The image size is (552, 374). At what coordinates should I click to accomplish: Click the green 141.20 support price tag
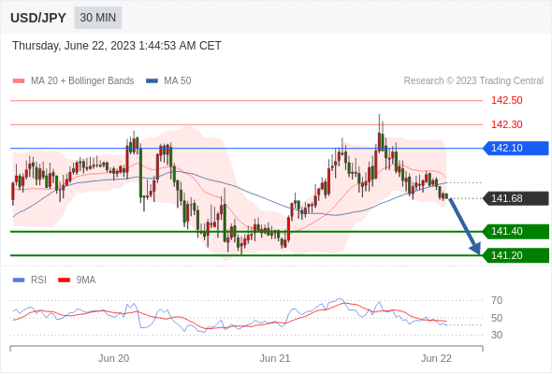516,255
